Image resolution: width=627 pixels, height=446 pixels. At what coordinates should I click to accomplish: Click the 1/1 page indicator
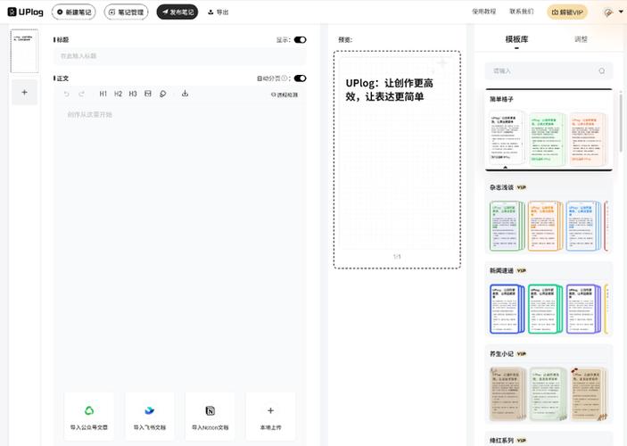tap(397, 256)
